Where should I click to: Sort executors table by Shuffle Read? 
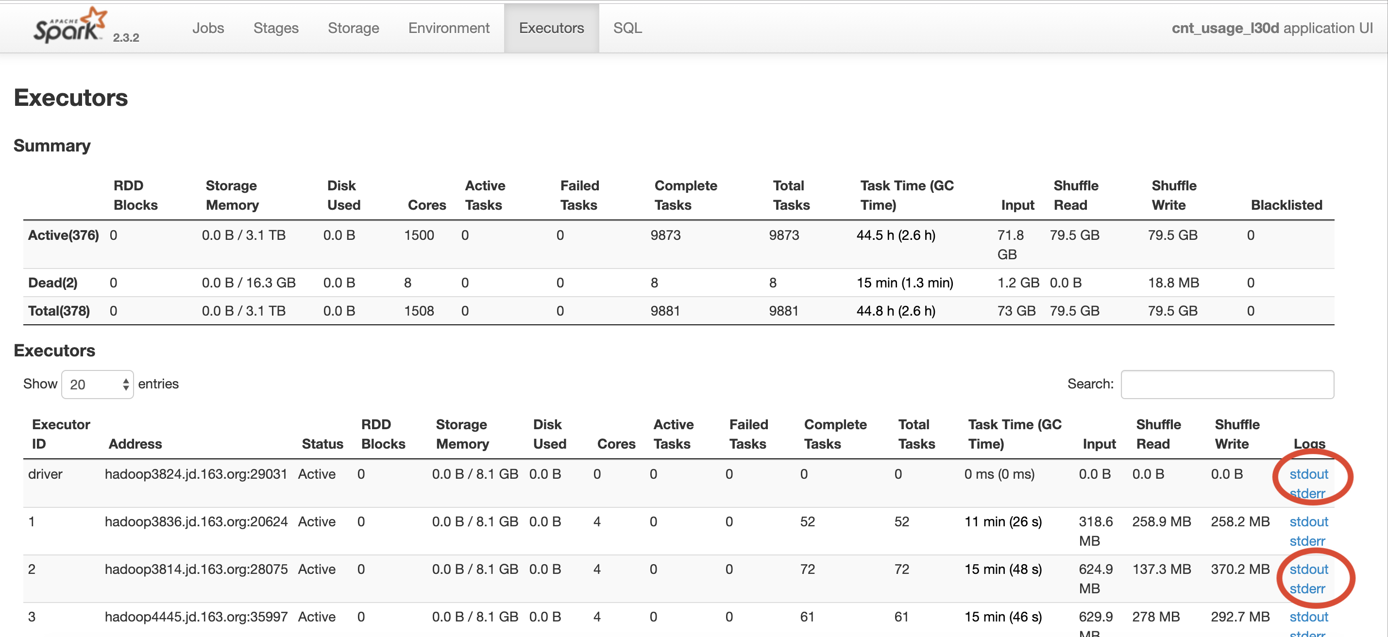click(1158, 434)
